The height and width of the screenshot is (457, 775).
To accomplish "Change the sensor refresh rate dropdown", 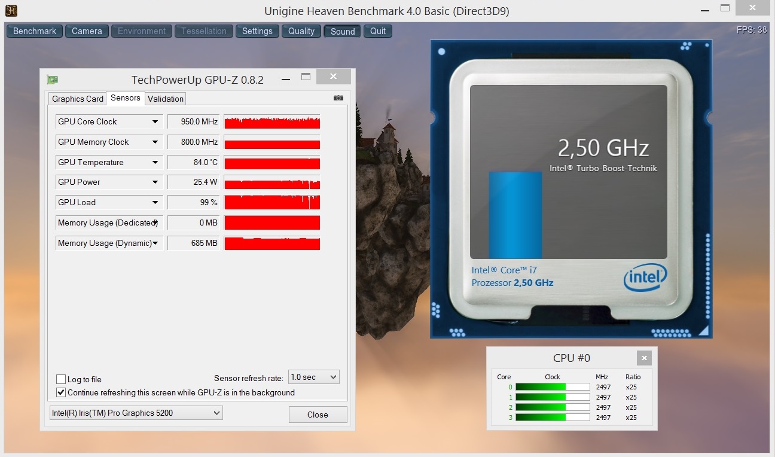I will click(x=314, y=377).
